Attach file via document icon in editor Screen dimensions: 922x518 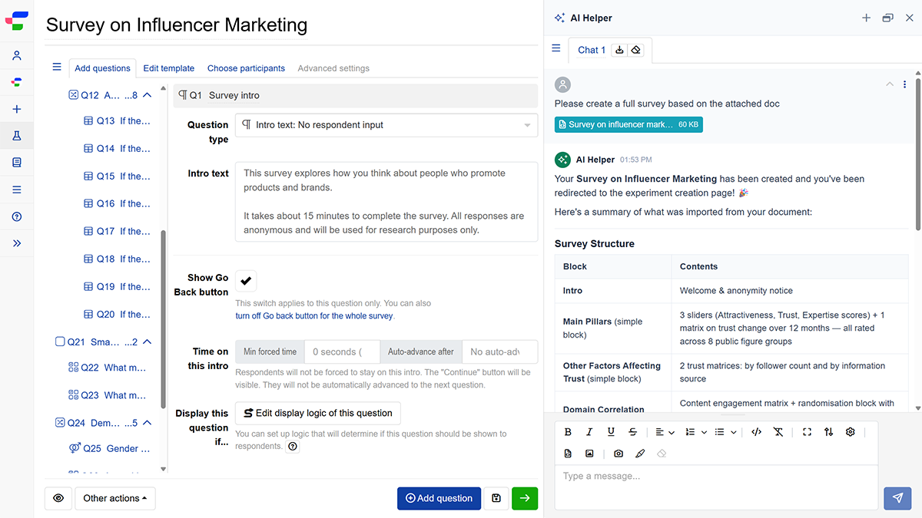[x=568, y=454]
